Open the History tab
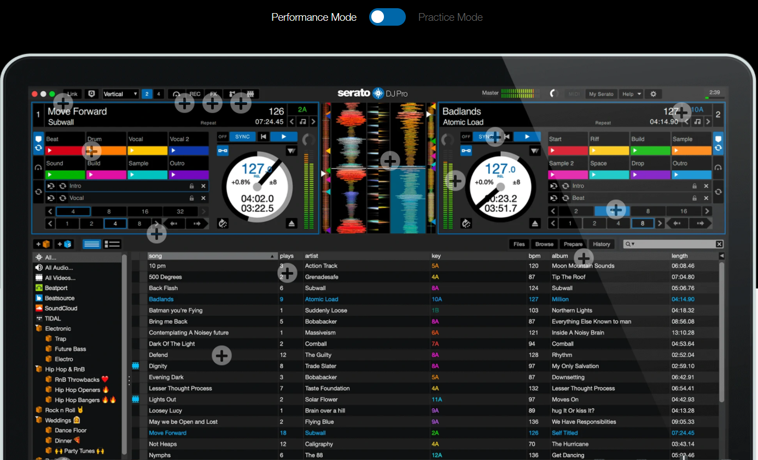758x460 pixels. (x=601, y=244)
